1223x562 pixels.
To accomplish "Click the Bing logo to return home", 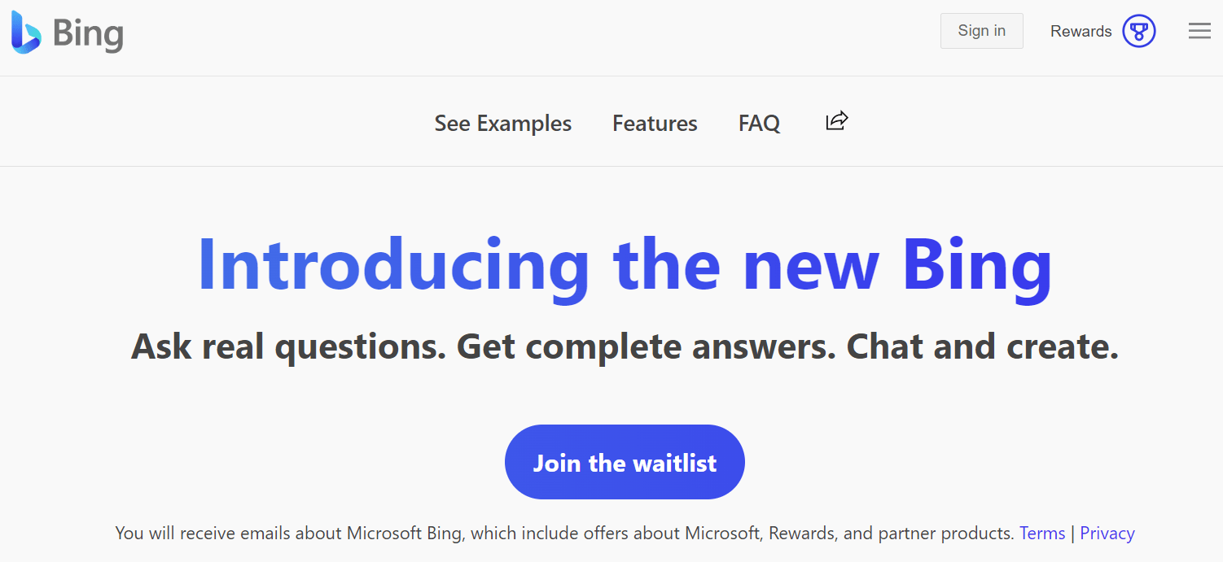I will click(x=67, y=33).
